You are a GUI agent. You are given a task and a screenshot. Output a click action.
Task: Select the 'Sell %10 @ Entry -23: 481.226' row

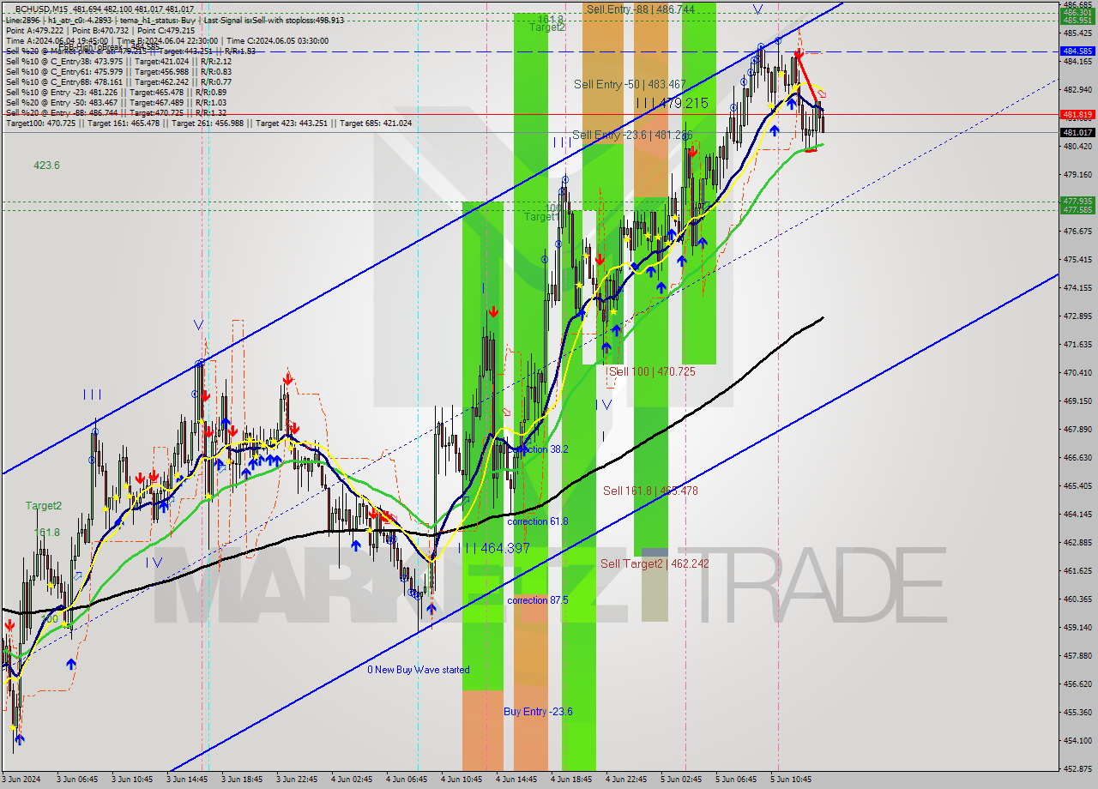[116, 92]
